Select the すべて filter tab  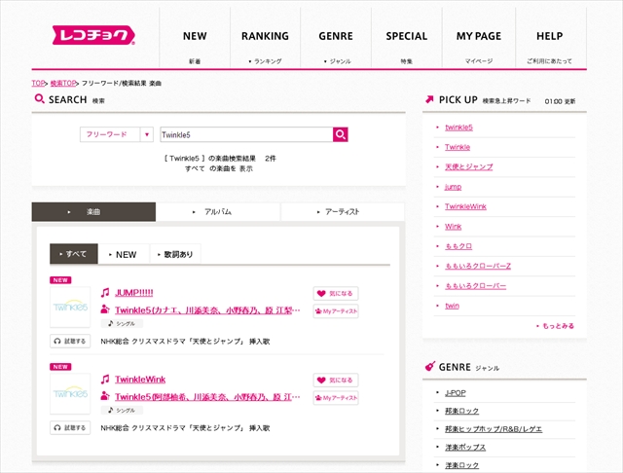[74, 254]
